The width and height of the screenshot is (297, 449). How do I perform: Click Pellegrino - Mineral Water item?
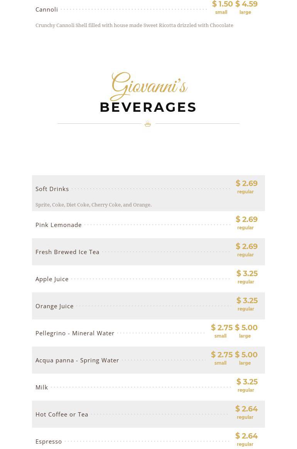coord(75,333)
